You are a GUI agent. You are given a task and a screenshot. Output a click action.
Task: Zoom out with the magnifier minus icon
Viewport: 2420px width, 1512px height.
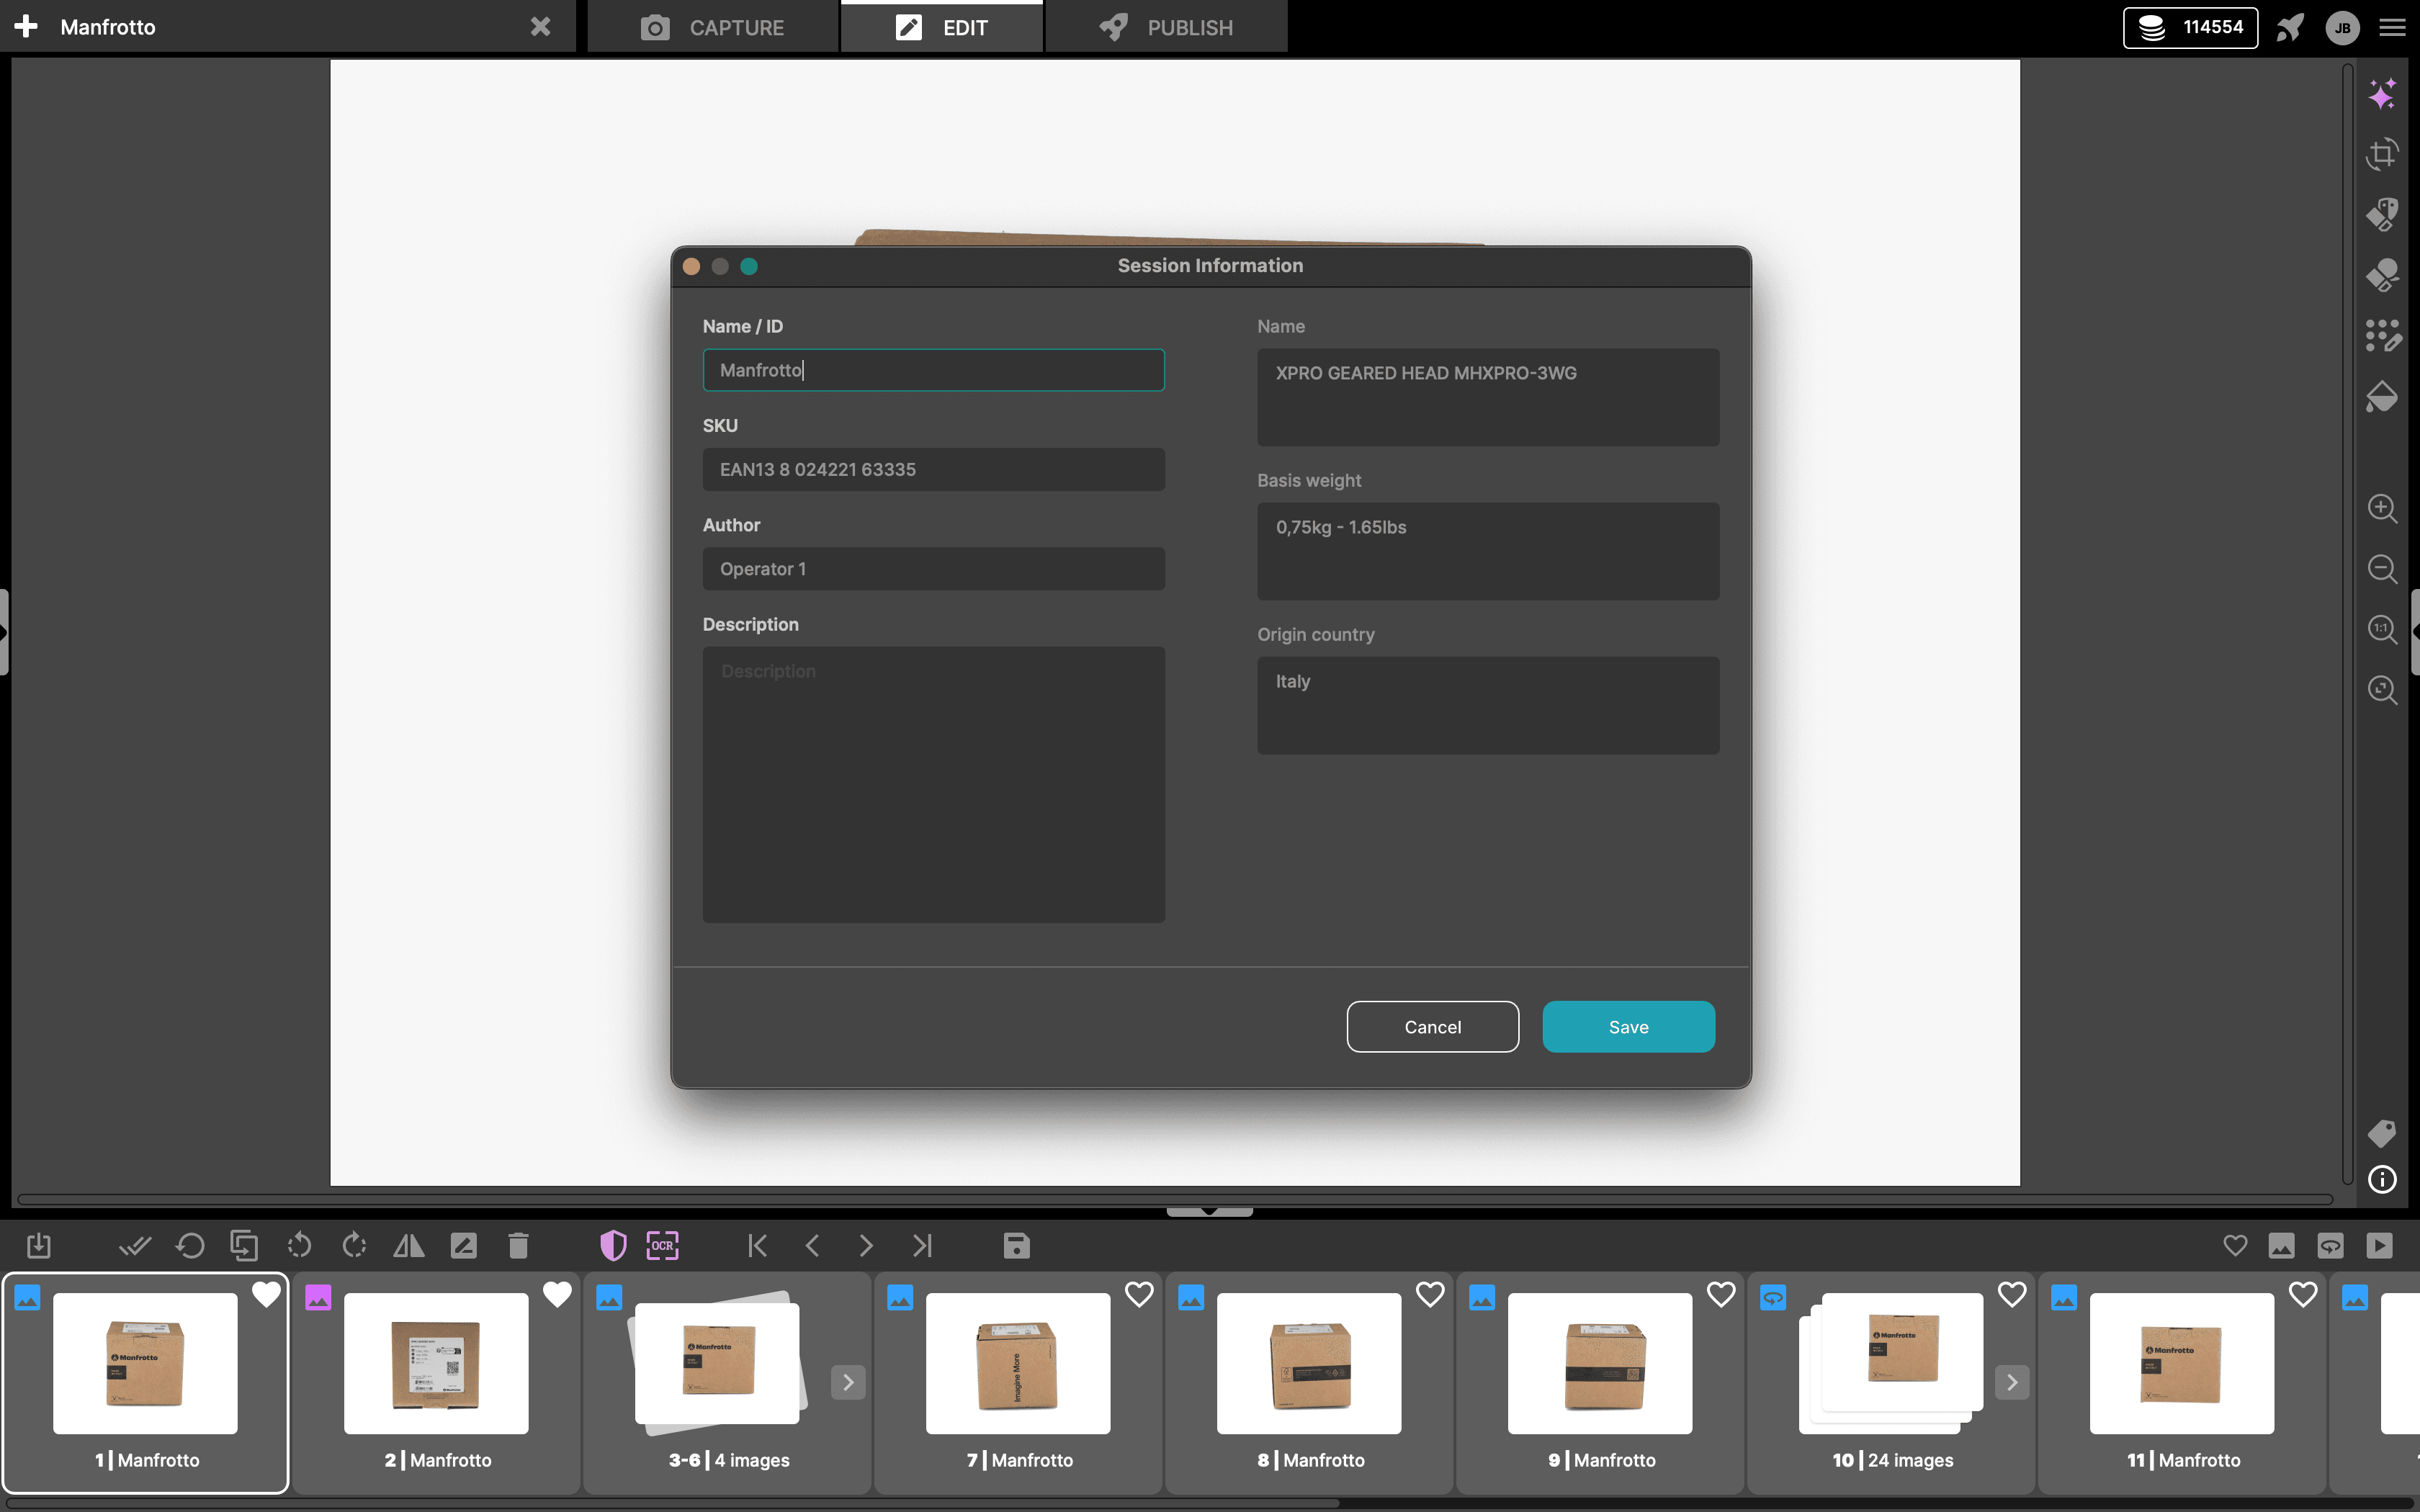(2382, 569)
